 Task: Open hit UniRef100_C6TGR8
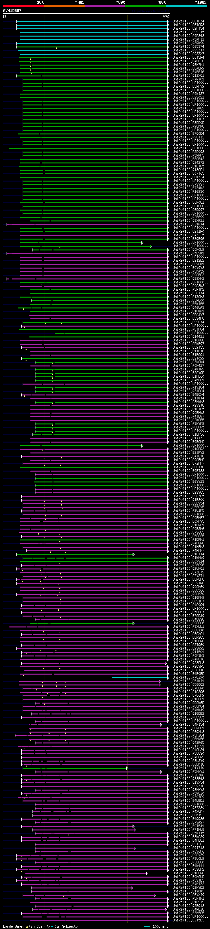(188, 25)
